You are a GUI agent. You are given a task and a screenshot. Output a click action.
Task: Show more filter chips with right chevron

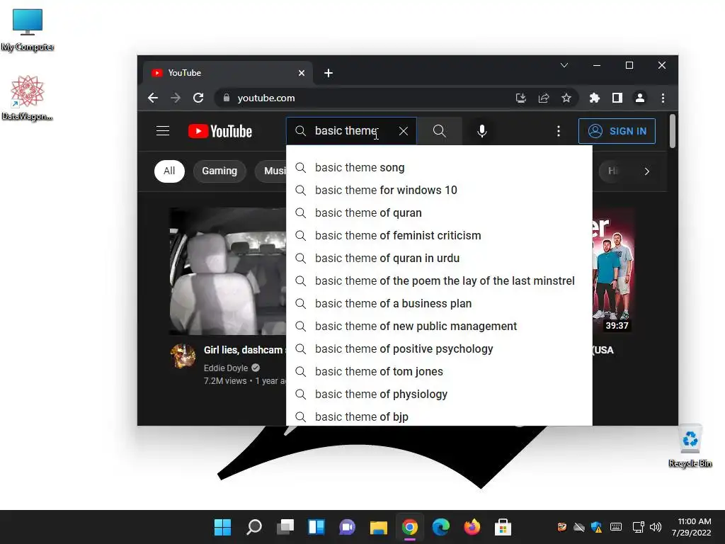[x=647, y=171]
